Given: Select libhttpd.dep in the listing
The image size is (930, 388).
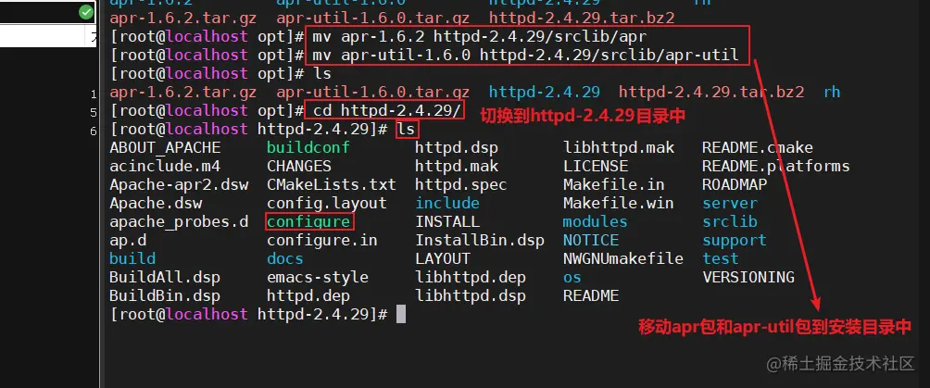Looking at the screenshot, I should pyautogui.click(x=471, y=277).
